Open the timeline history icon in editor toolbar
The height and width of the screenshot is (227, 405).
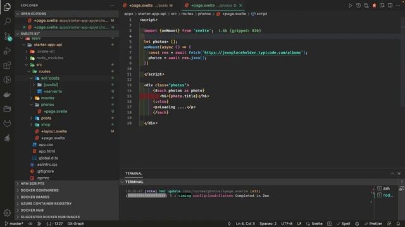tap(358, 6)
